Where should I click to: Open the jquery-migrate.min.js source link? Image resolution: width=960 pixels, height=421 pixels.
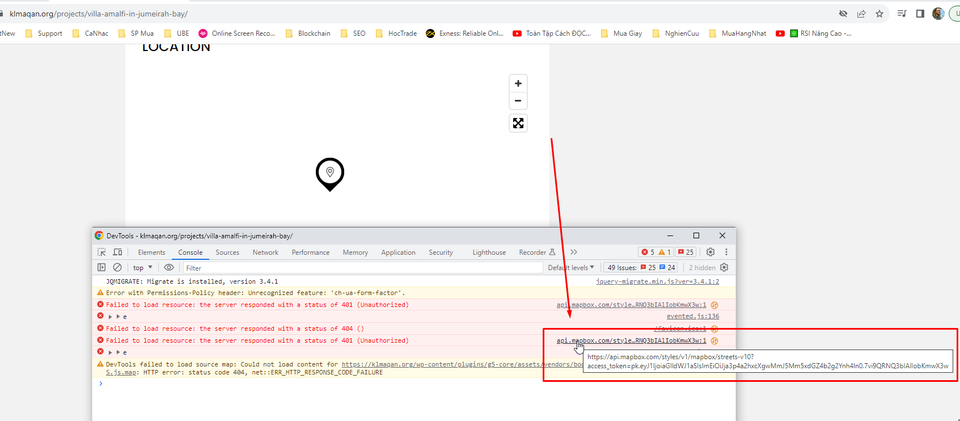click(x=657, y=281)
